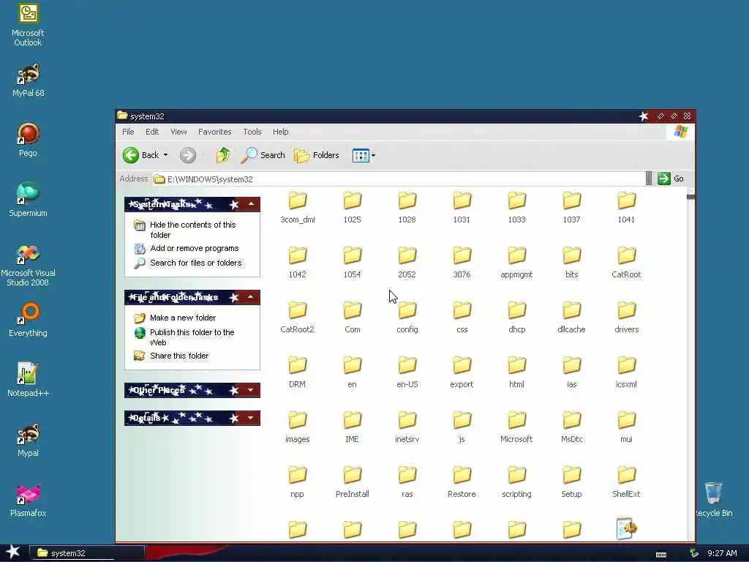Select the en-US folder
The width and height of the screenshot is (749, 562).
407,372
